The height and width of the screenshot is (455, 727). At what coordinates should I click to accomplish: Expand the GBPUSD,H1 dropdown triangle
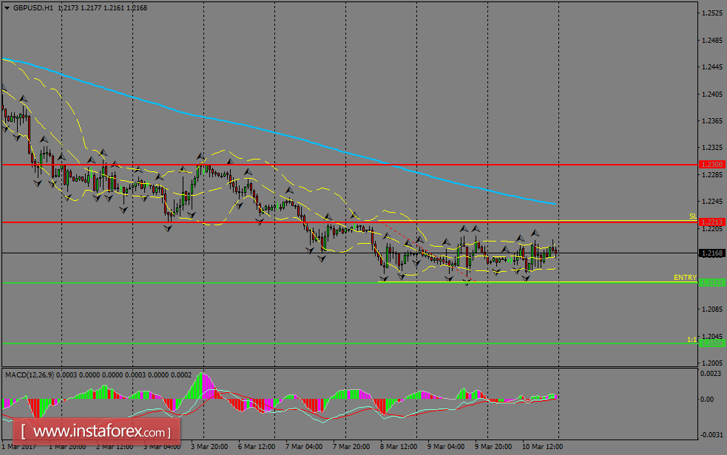7,7
